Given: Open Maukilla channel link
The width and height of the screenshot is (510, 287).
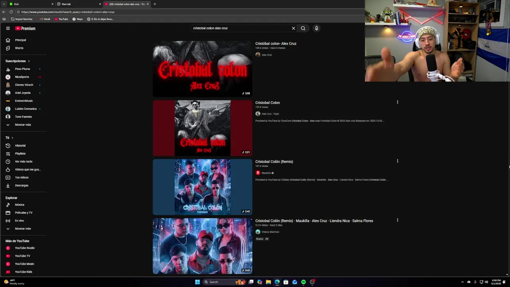Looking at the screenshot, I should tap(266, 173).
